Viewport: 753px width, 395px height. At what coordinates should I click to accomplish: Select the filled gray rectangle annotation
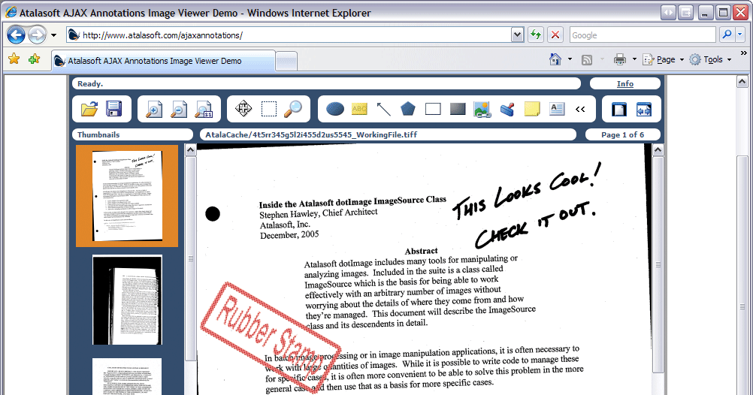click(x=458, y=109)
